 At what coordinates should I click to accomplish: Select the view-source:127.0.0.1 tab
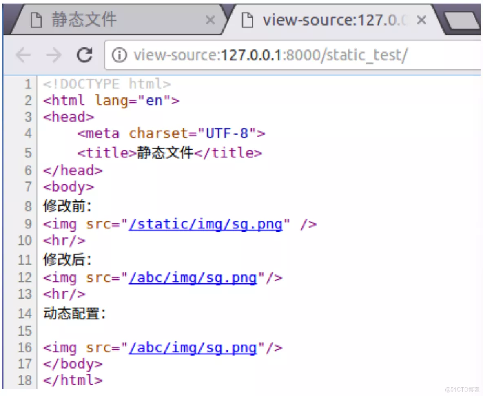click(x=334, y=20)
